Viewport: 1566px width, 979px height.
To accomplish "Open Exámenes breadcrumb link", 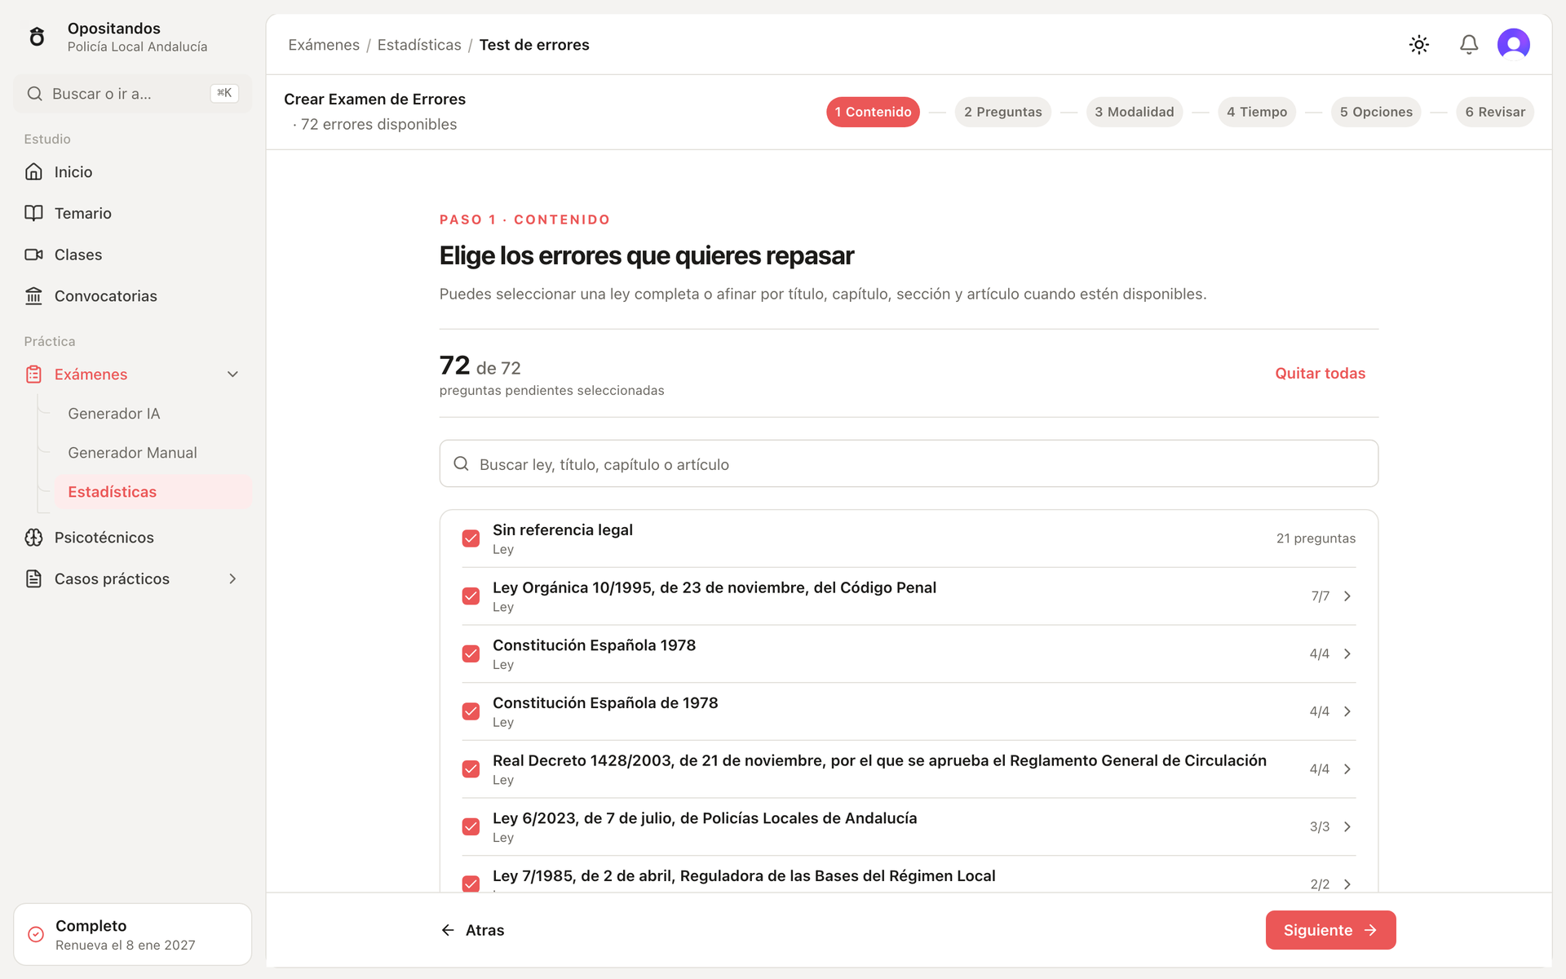I will [324, 45].
